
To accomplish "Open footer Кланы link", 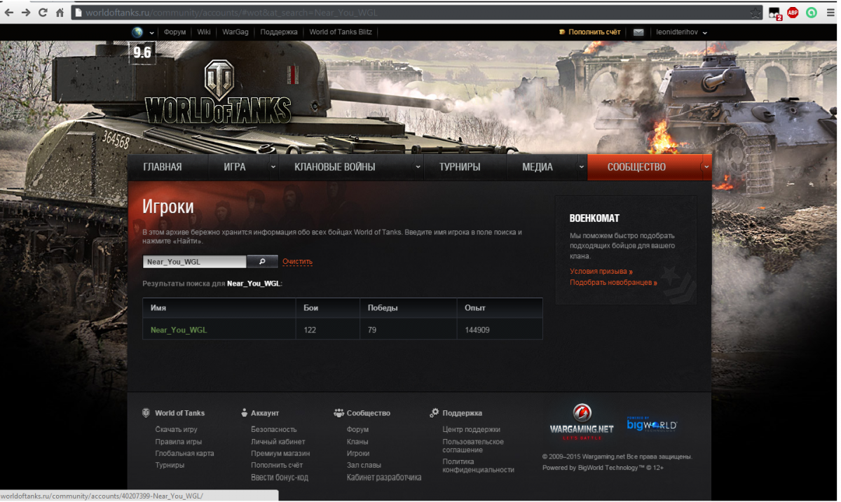I will pyautogui.click(x=357, y=442).
